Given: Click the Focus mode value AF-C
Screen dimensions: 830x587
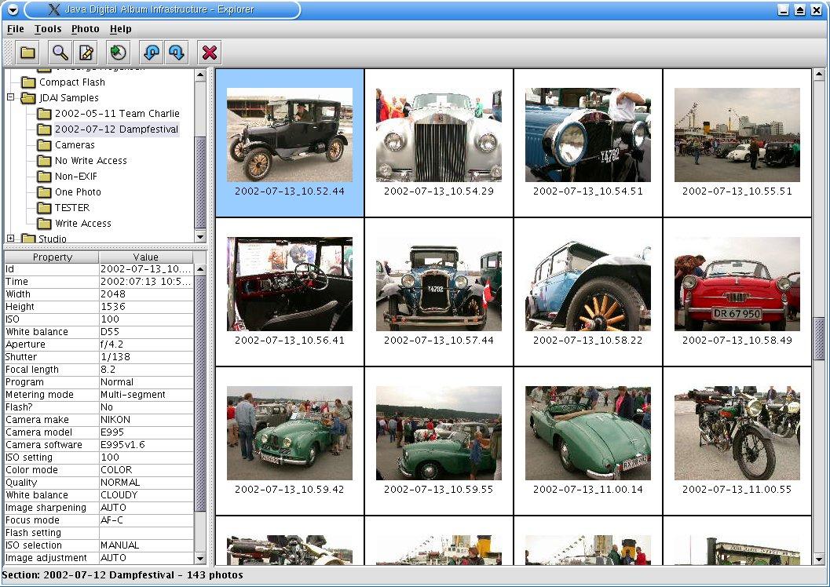Looking at the screenshot, I should coord(146,520).
